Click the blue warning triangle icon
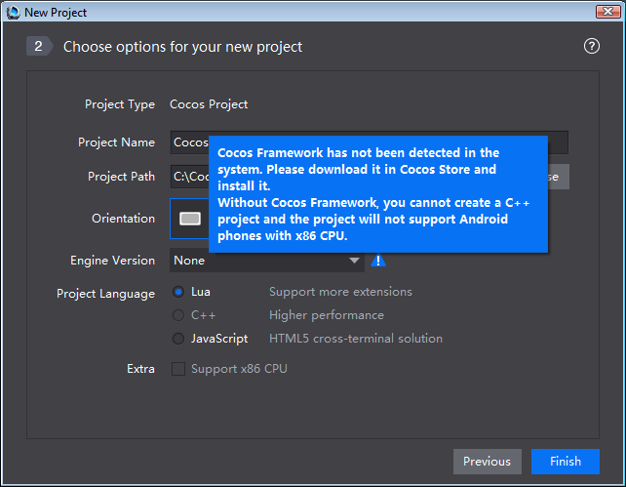This screenshot has height=487, width=626. 378,261
